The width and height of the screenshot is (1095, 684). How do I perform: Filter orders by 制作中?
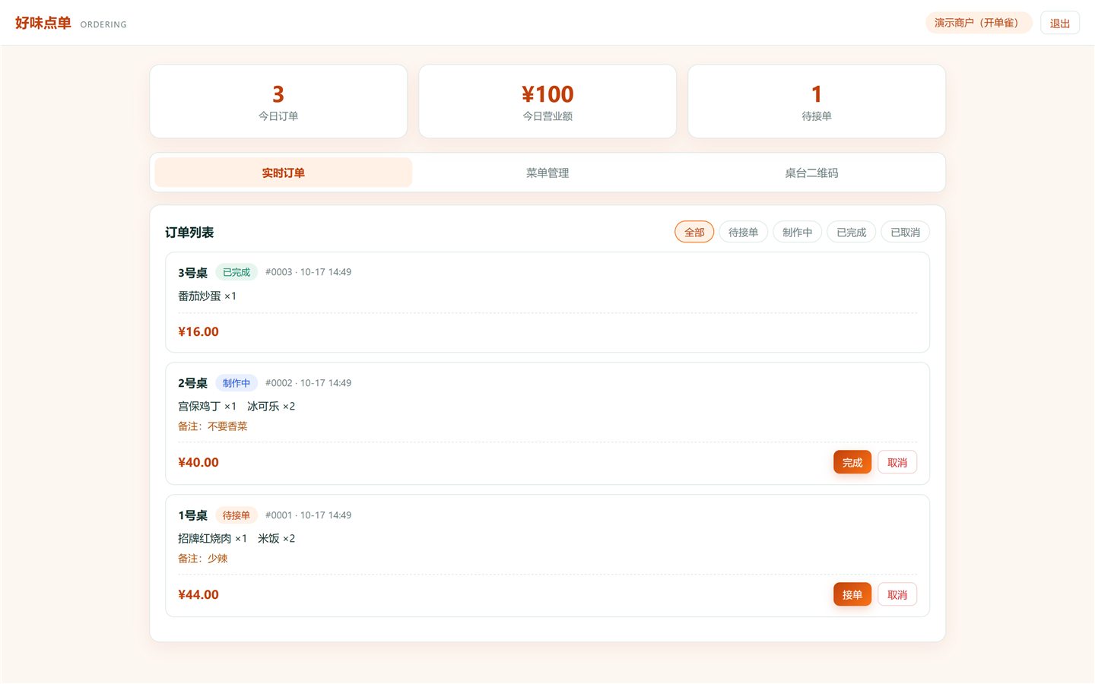point(797,232)
